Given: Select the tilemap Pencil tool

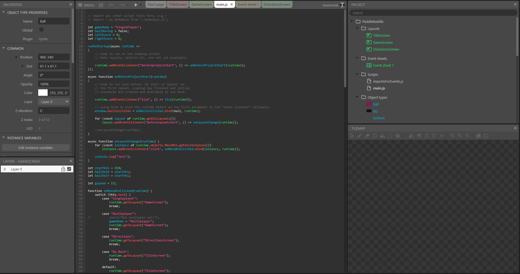Looking at the screenshot, I should tap(359, 136).
